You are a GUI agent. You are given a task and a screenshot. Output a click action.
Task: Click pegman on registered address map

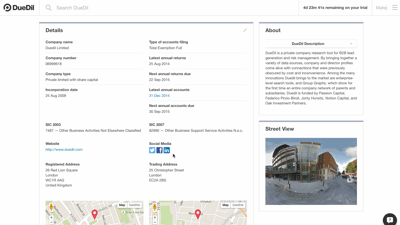[51, 207]
